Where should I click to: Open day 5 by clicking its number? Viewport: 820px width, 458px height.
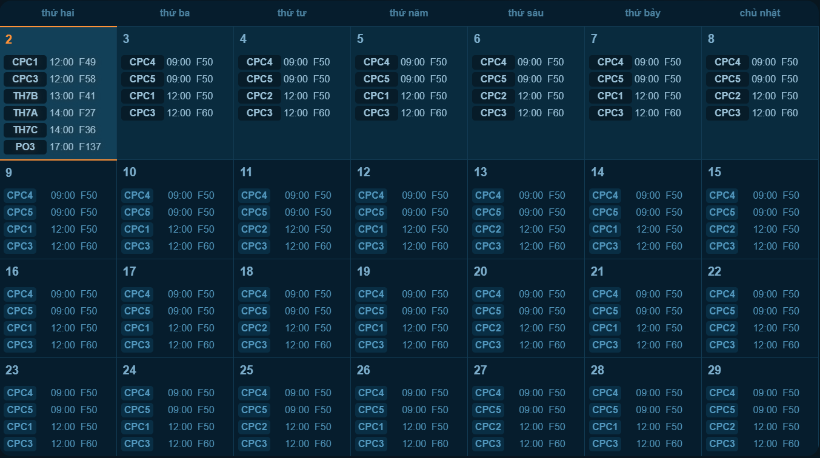tap(359, 38)
